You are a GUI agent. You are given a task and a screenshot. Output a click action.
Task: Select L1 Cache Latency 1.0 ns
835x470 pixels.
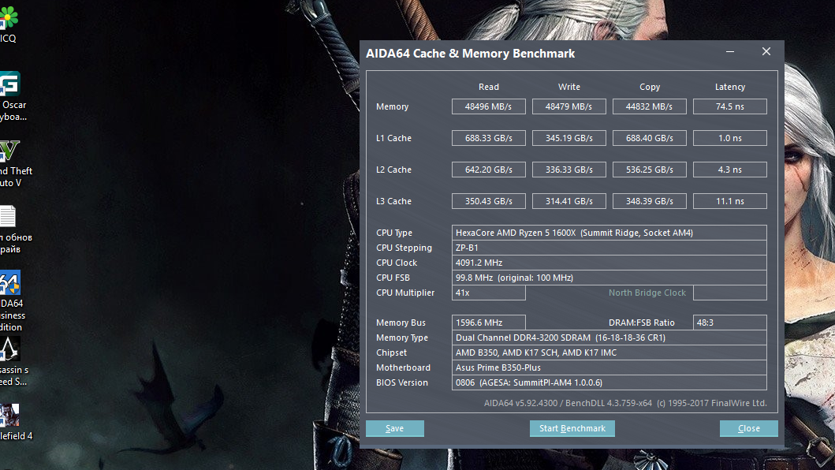tap(729, 138)
